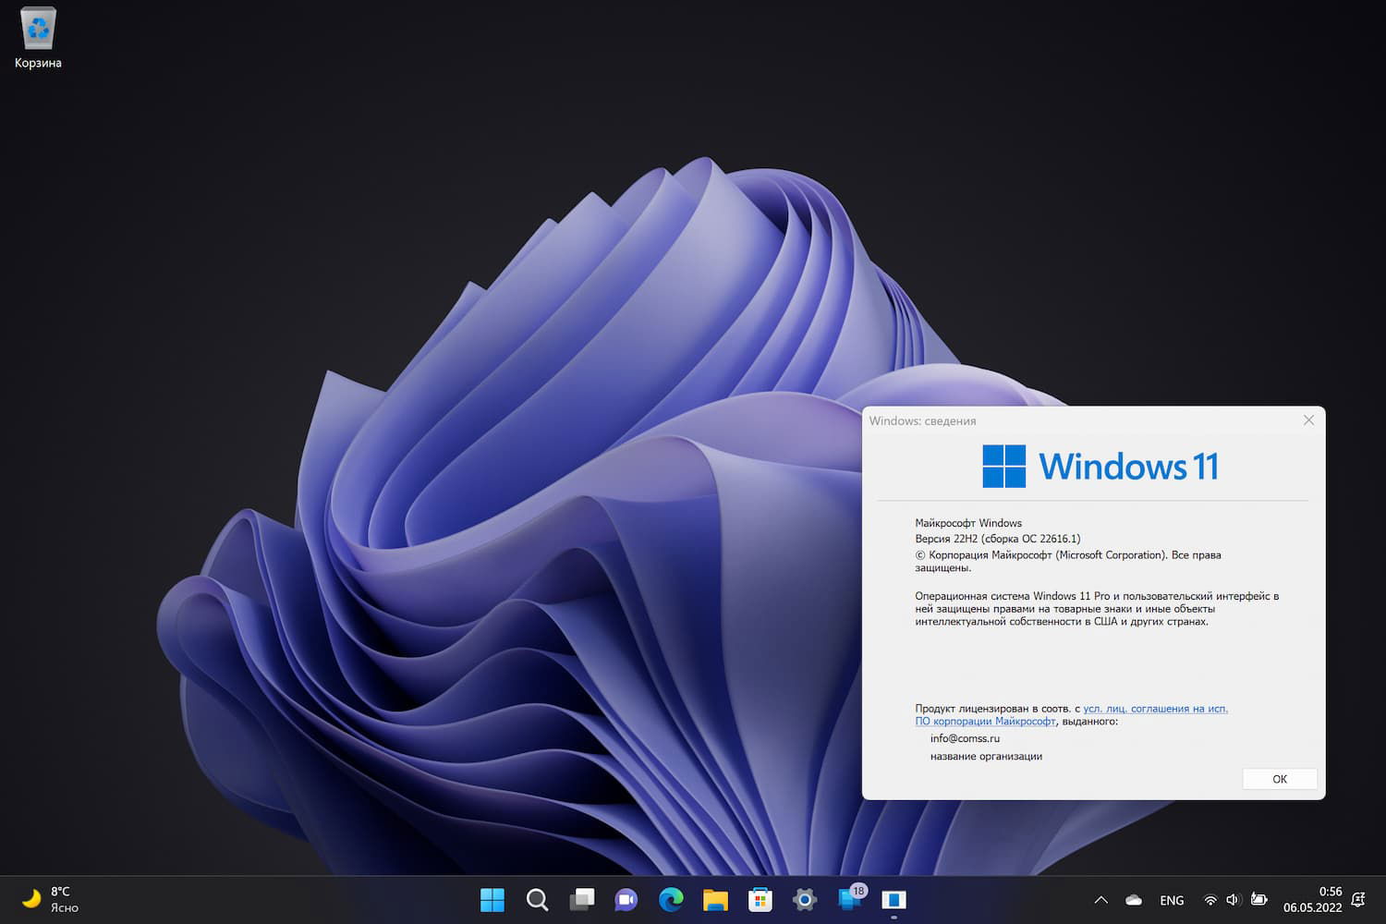Open the clock and date 06.05.2022

1313,899
